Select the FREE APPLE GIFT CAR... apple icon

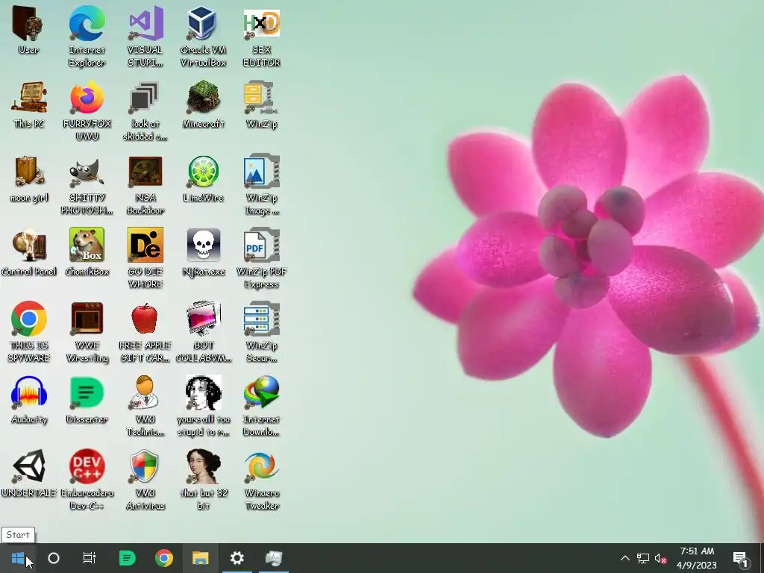click(145, 319)
